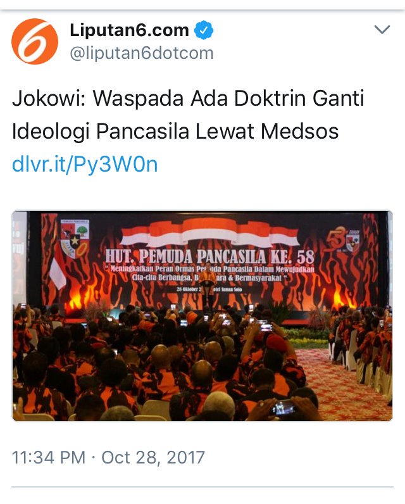Open the attached event photo
The width and height of the screenshot is (405, 504).
(202, 316)
